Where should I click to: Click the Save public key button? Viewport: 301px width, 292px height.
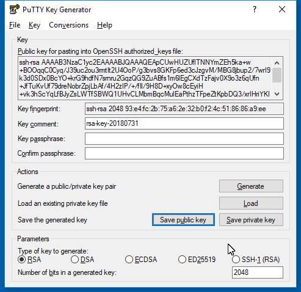tap(183, 219)
